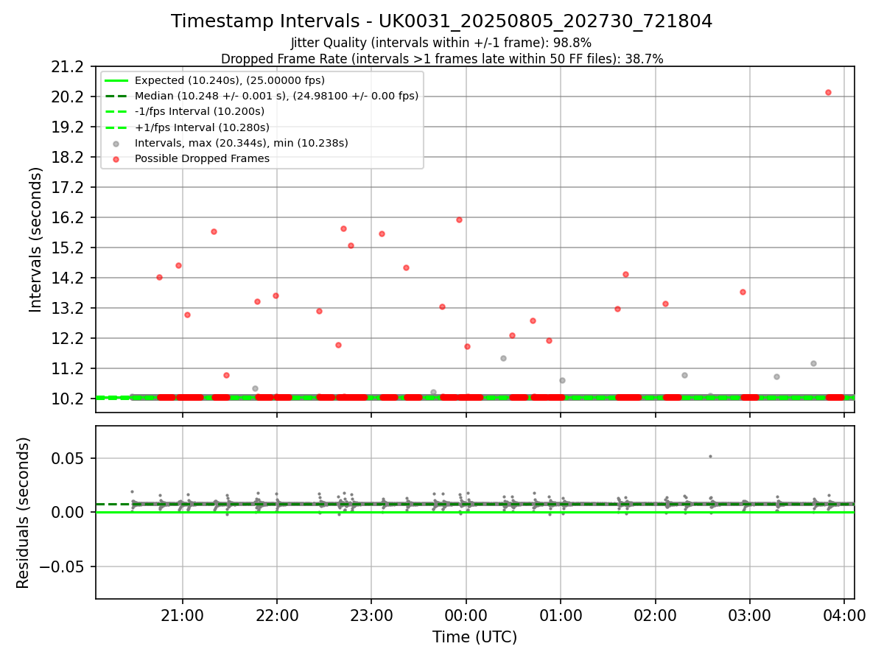This screenshot has width=884, height=663.
Task: Click the dark green dashed sample beside "Median"
Action: [x=116, y=96]
